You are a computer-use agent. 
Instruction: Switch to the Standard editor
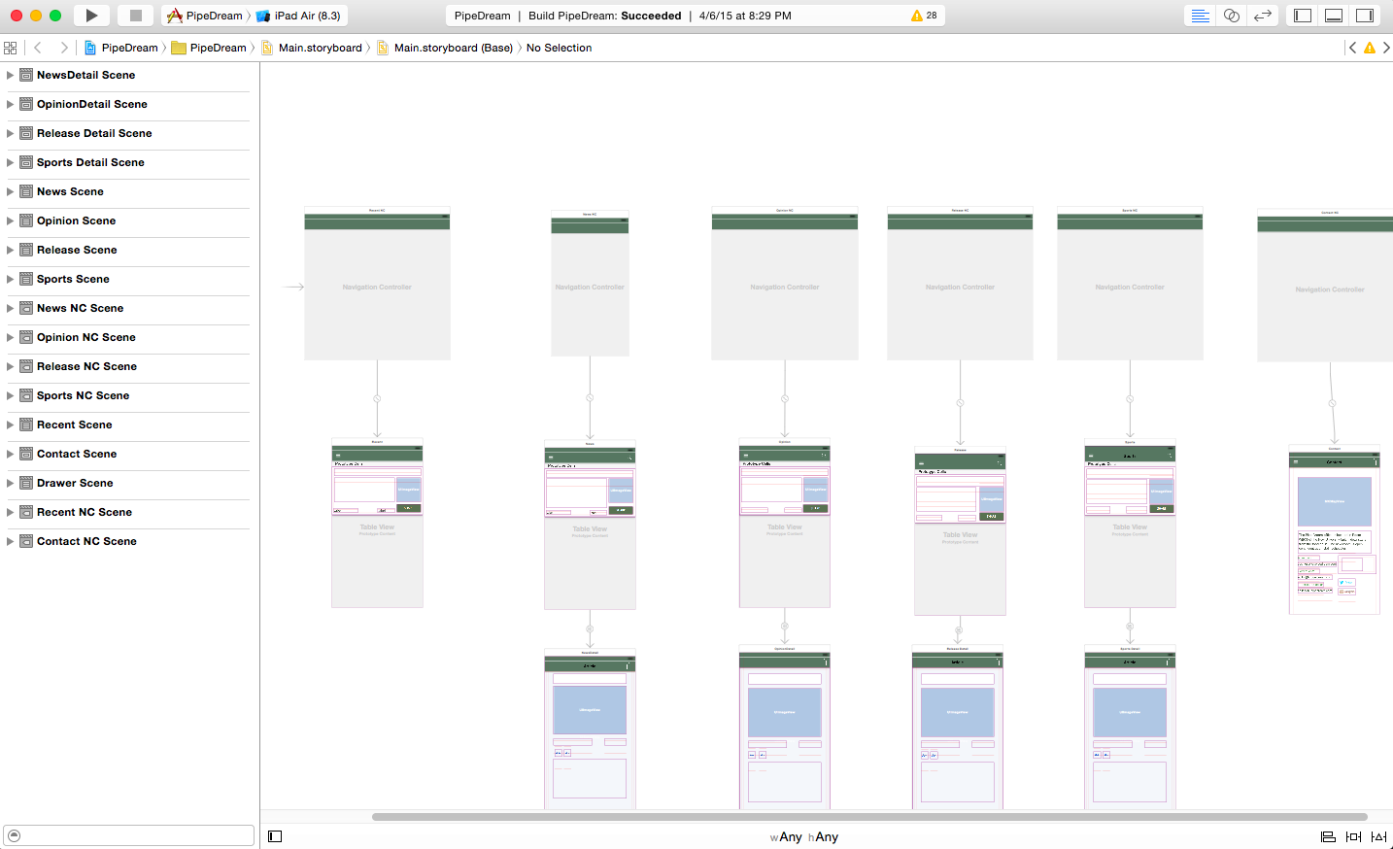click(x=1201, y=16)
